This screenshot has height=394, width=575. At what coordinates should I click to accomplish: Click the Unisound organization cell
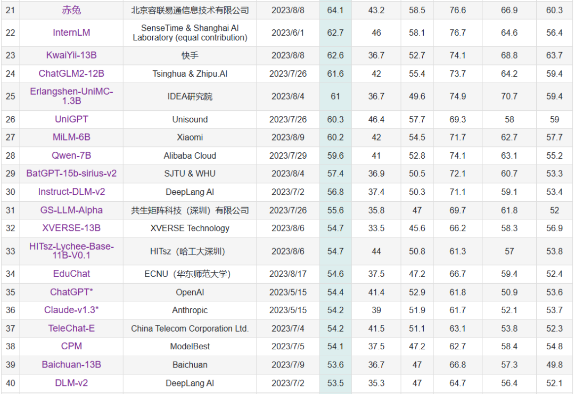click(x=190, y=120)
